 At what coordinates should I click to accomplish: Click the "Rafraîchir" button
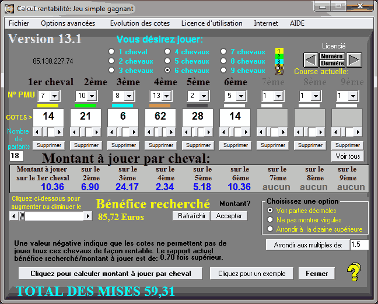(190, 216)
